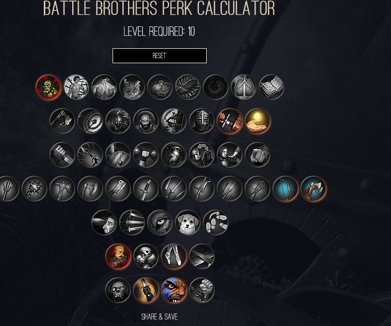Deselect the green orc head perk
Image resolution: width=391 pixels, height=326 pixels.
click(48, 87)
